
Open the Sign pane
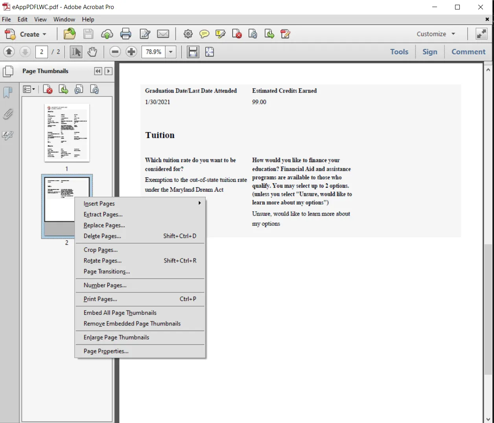pos(429,52)
